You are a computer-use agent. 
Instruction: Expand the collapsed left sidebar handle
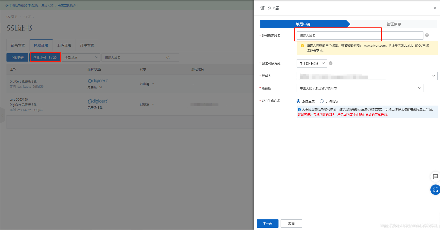click(3, 115)
